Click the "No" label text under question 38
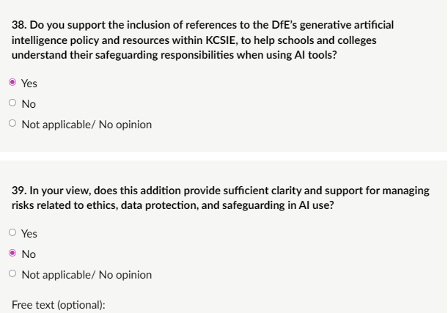 (x=29, y=104)
